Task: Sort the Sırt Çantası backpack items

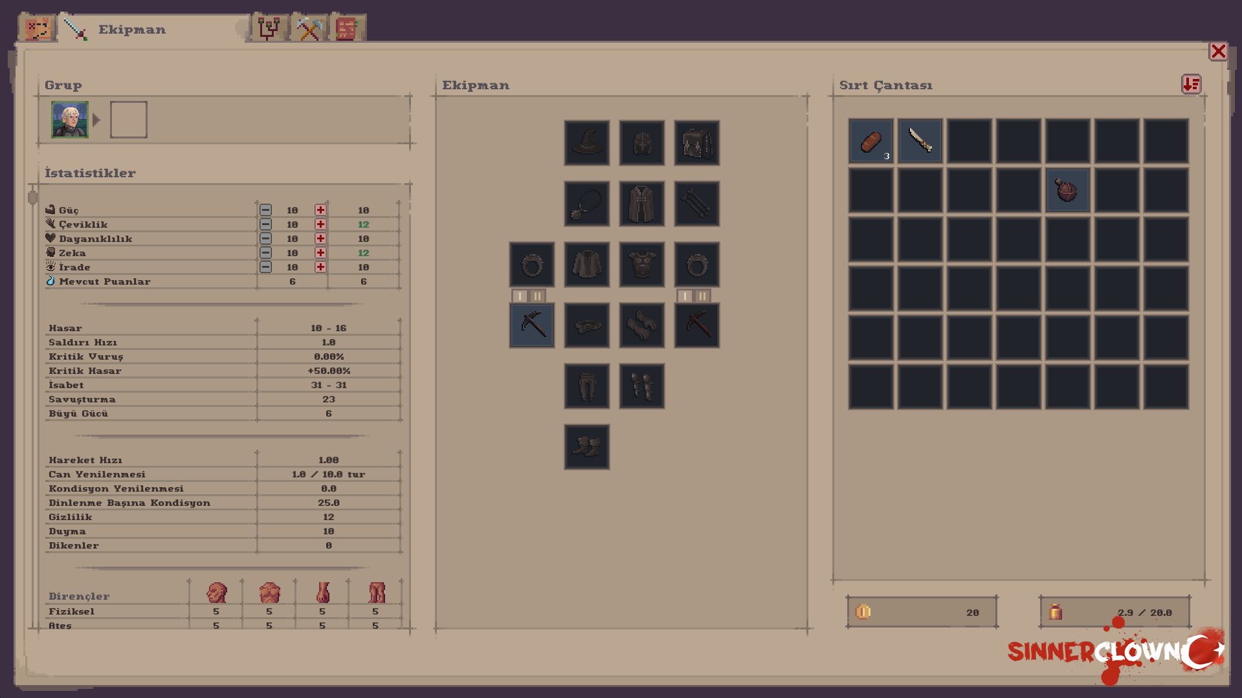Action: click(1191, 84)
